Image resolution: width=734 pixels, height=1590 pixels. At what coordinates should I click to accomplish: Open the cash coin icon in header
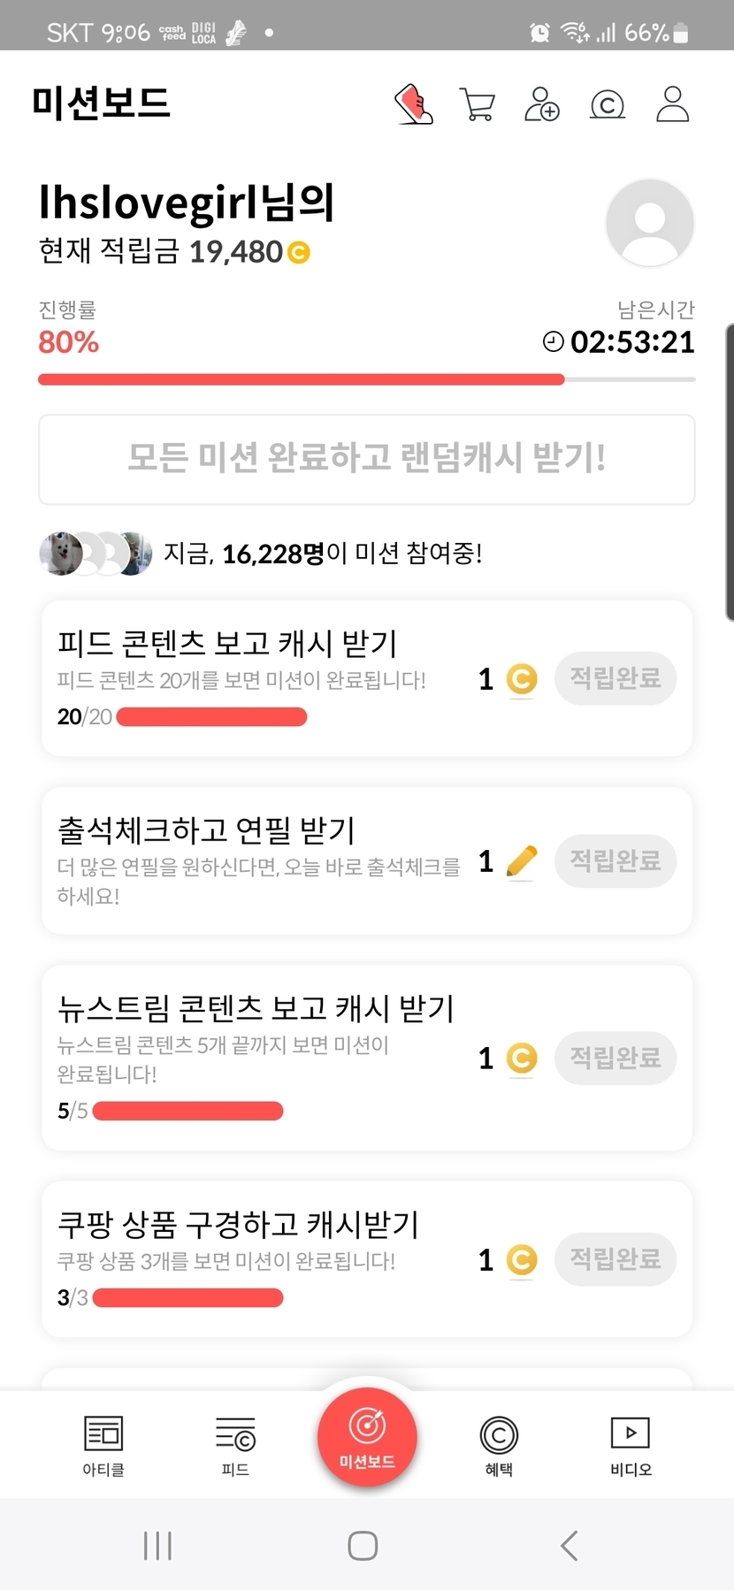pos(608,105)
